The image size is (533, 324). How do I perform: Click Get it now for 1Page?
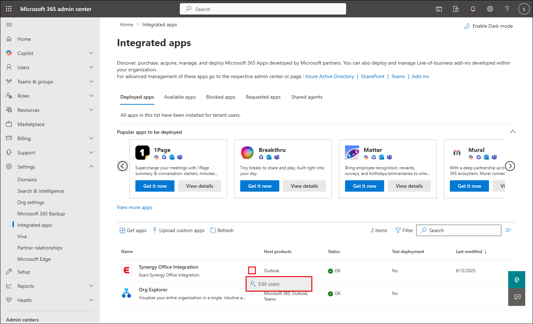tap(155, 186)
